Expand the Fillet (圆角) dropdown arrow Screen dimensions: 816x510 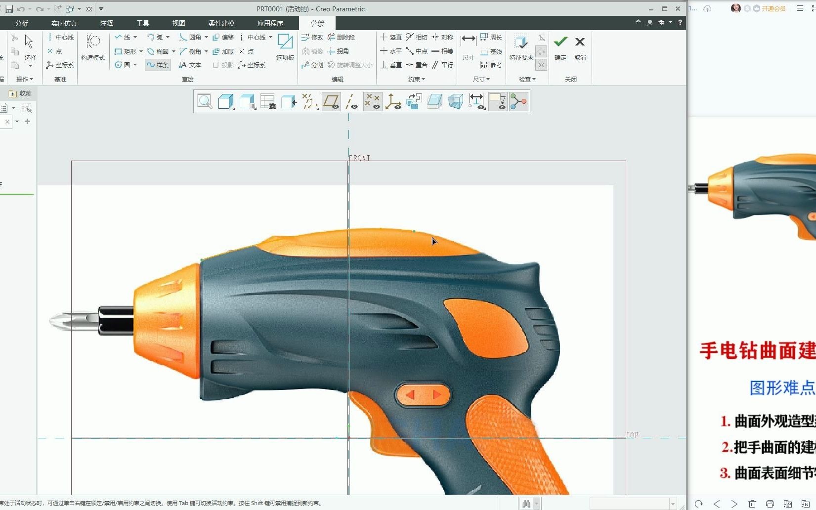click(206, 37)
